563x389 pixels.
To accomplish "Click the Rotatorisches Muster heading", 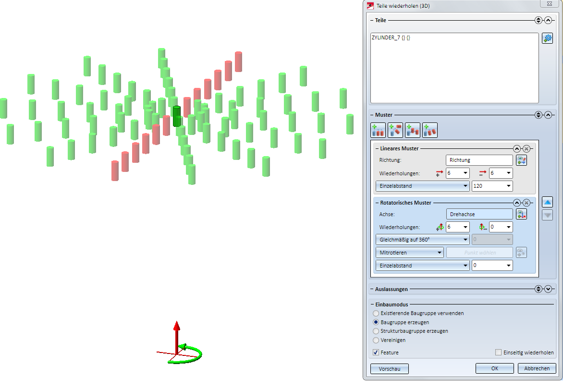I will [x=406, y=203].
